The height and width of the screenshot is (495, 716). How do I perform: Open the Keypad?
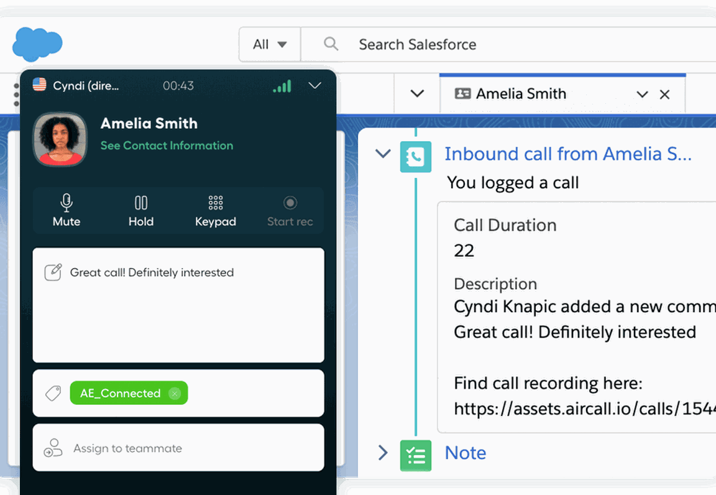pyautogui.click(x=216, y=210)
